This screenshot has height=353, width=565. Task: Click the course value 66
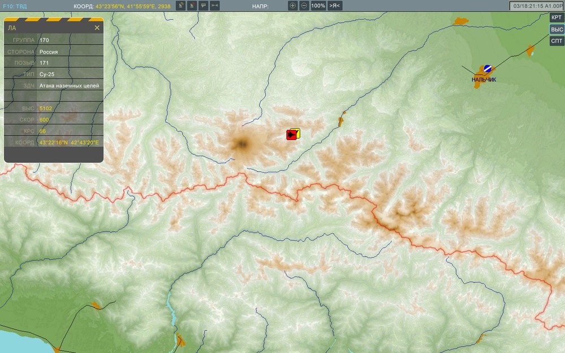[42, 131]
